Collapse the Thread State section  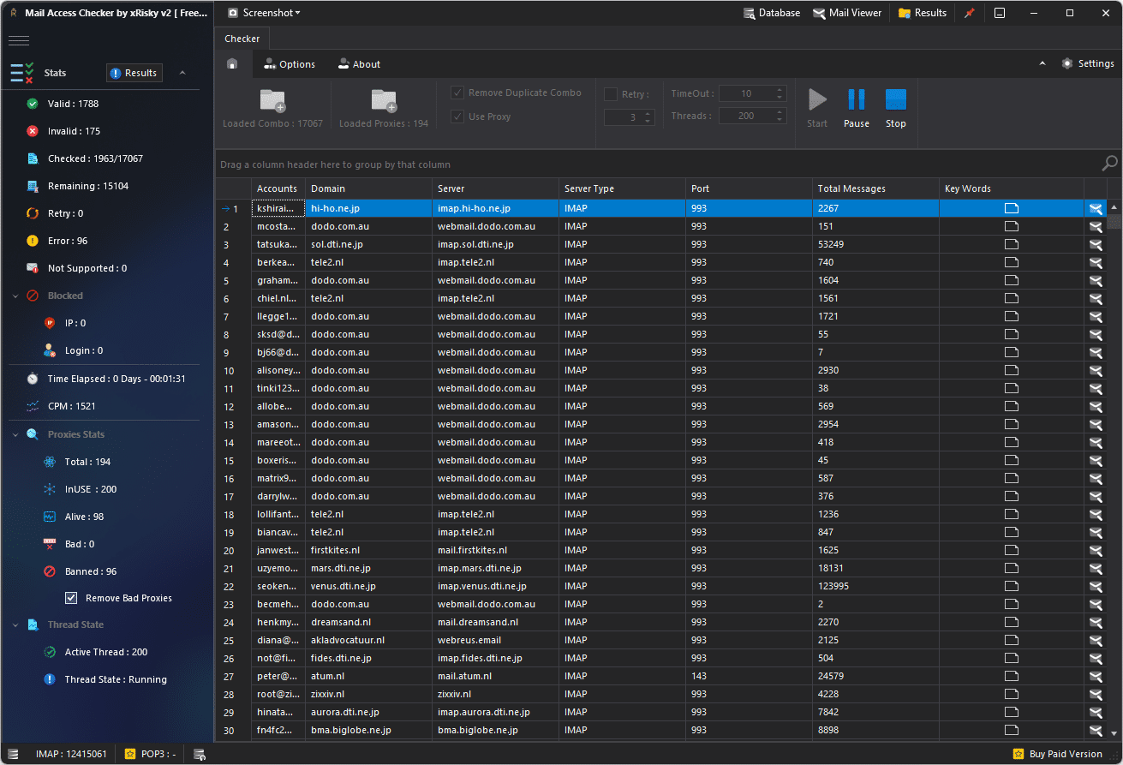pos(15,625)
